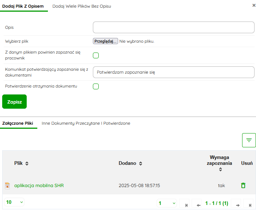This screenshot has height=217, width=256.
Task: Click the file type icon beside aplikacja mobilna SHR
Action: click(7, 186)
